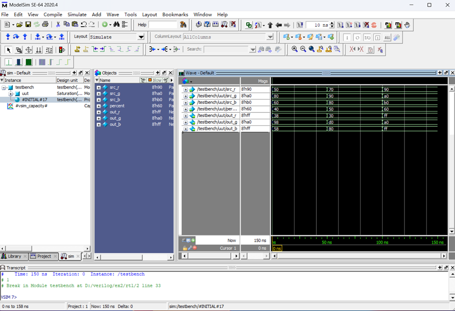Click the Step Over curved blue arrow
This screenshot has height=311, width=455.
(x=16, y=37)
